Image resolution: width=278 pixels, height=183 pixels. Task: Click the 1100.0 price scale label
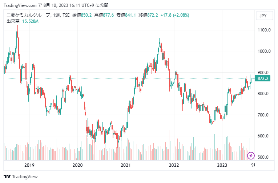[x=262, y=30]
